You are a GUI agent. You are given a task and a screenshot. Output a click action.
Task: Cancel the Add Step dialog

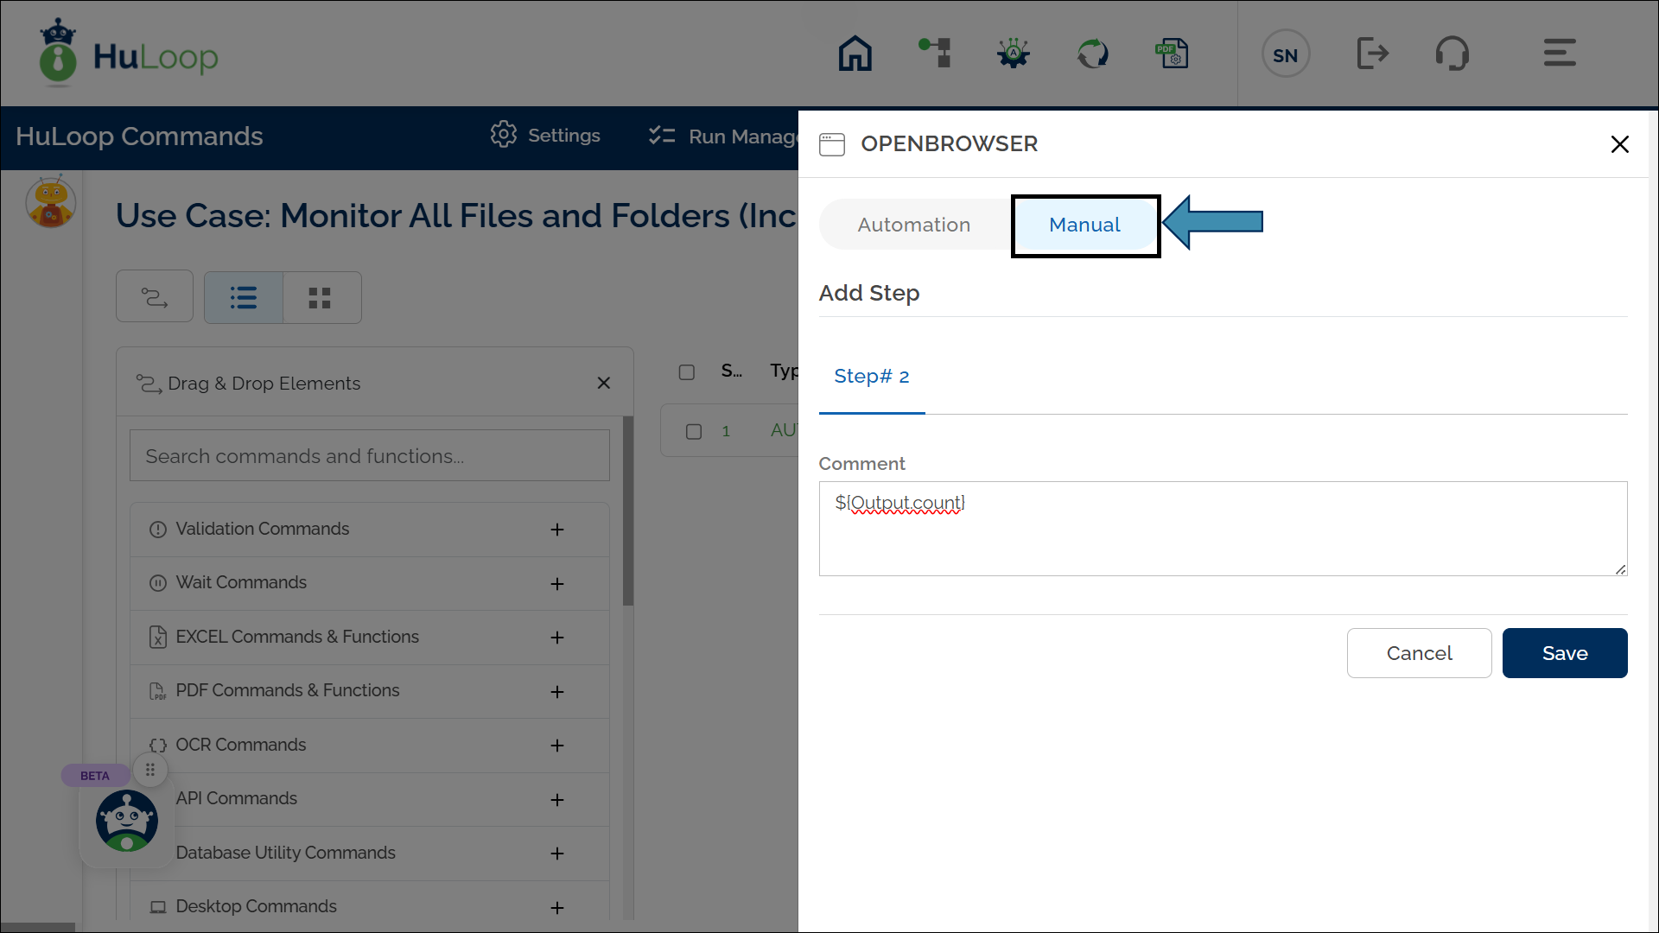(1419, 653)
